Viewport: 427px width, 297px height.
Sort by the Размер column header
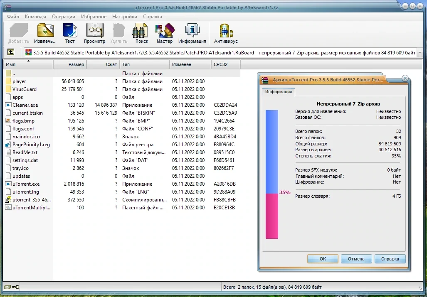tap(70, 64)
